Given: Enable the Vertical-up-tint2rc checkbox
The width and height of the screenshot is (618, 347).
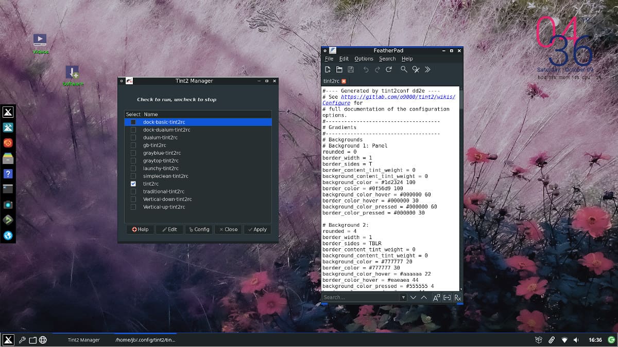Looking at the screenshot, I should click(133, 207).
